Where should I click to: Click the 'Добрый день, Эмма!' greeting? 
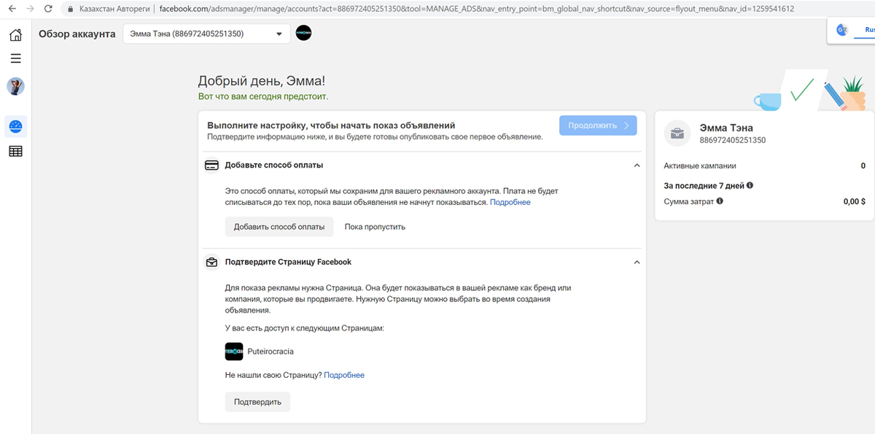pos(262,82)
